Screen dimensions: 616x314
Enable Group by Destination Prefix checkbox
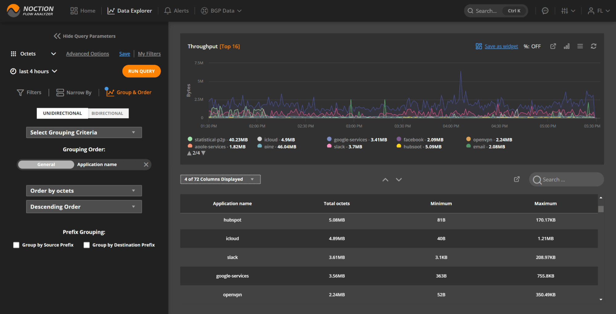pyautogui.click(x=87, y=245)
